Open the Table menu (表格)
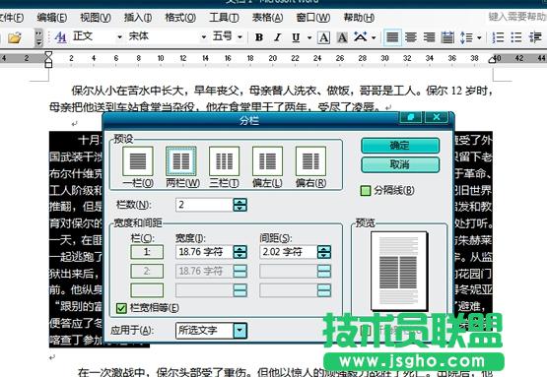Viewport: 547px width, 377px height. pos(267,17)
